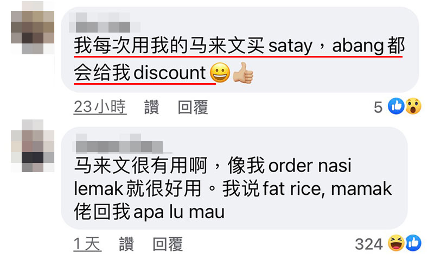The image size is (434, 259).
Task: Reply to the nasi lemak comment with 回覆
Action: pos(168,244)
